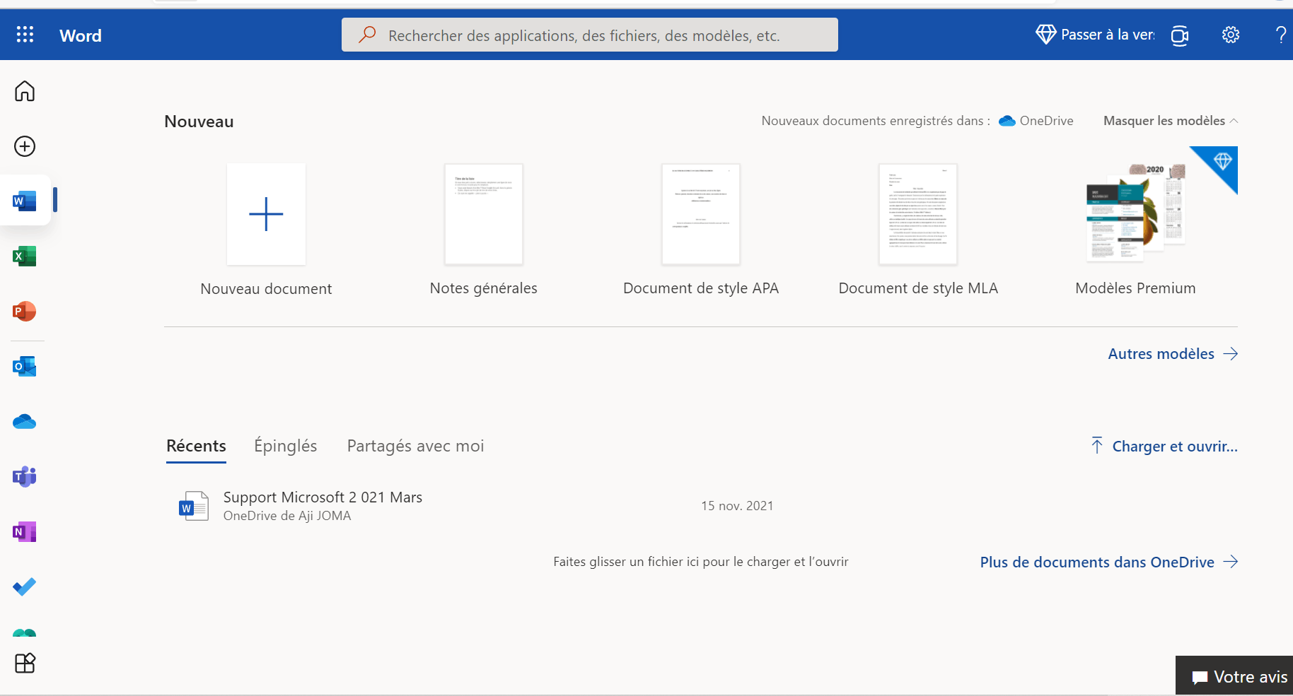Open Teams from the sidebar
Viewport: 1293px width, 696px height.
tap(25, 477)
